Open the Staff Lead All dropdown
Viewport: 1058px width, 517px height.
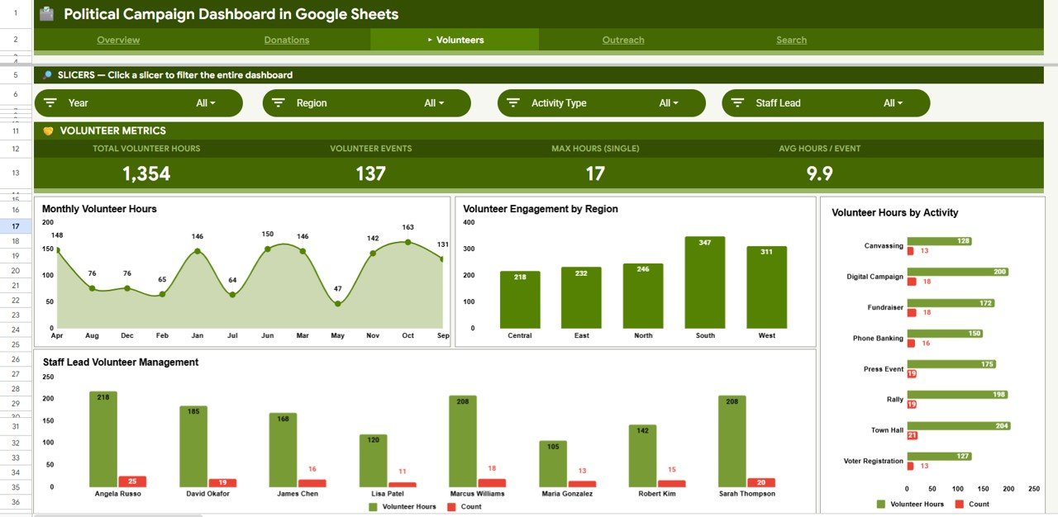(894, 103)
